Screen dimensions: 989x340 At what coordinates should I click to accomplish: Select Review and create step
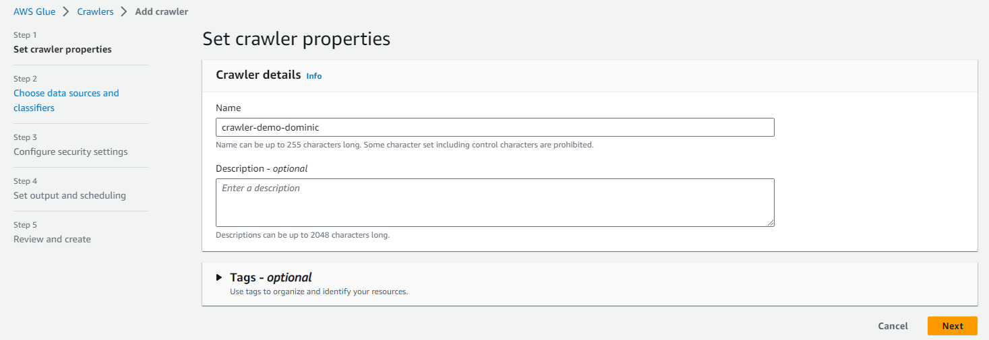pyautogui.click(x=52, y=239)
